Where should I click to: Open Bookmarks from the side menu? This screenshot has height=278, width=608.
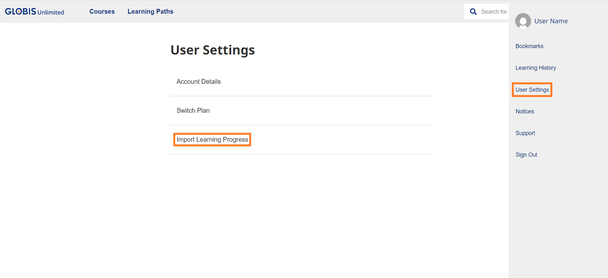(529, 46)
